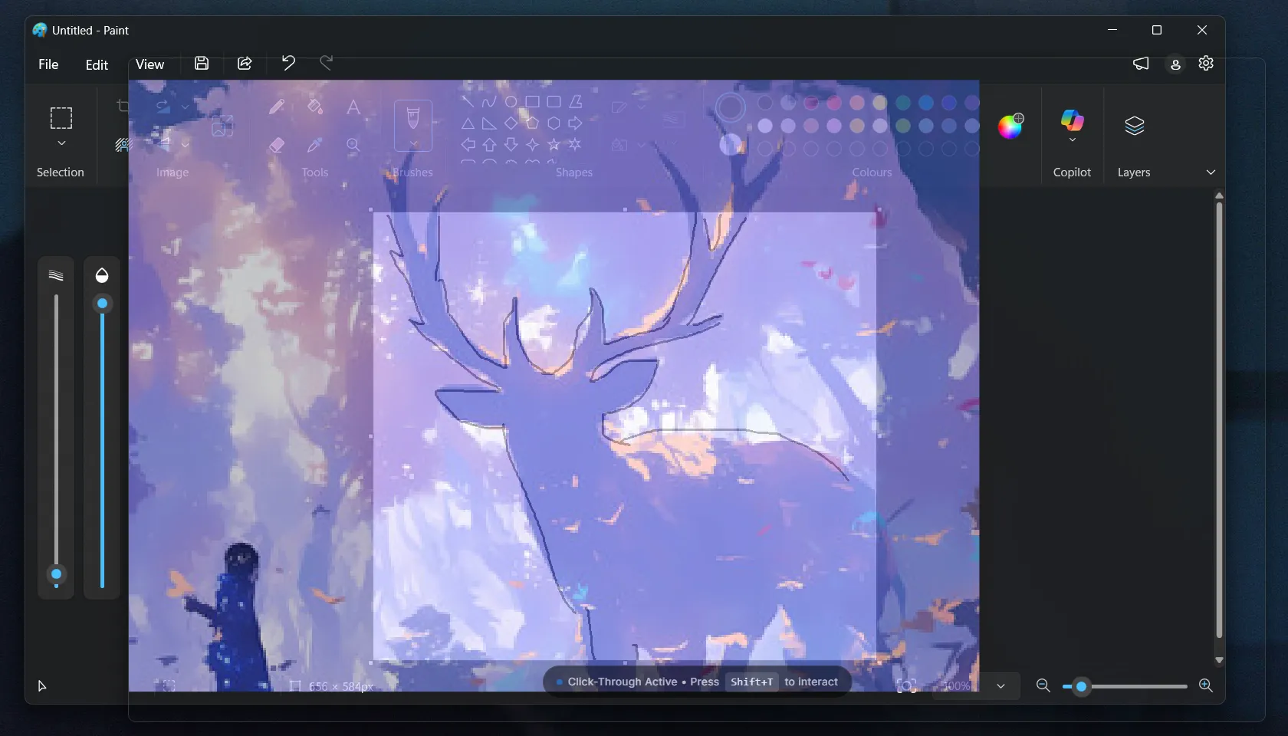This screenshot has height=736, width=1288.
Task: Select the Colour 1 primary circle
Action: click(731, 107)
